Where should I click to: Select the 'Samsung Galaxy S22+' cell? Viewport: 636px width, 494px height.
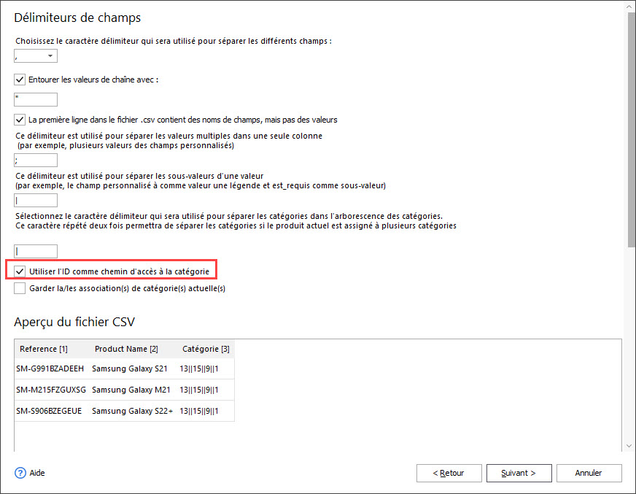pos(132,411)
